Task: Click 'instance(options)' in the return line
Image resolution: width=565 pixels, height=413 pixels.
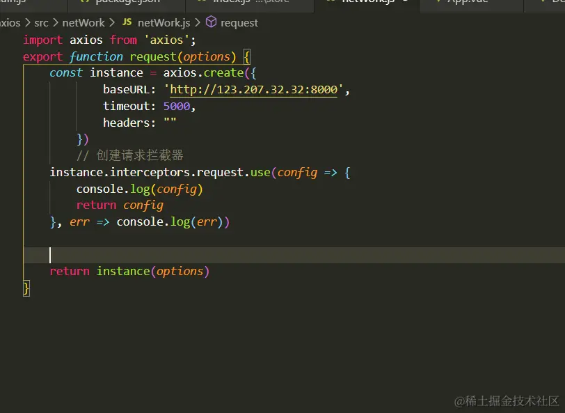Action: [x=153, y=271]
